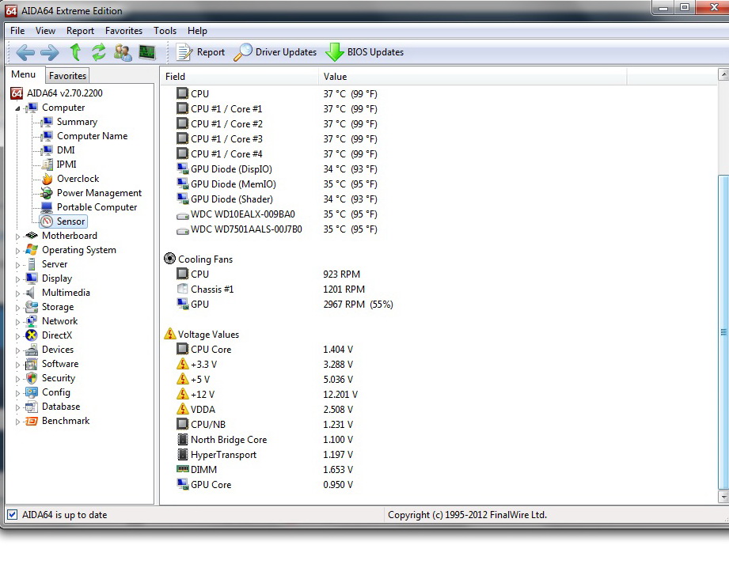This screenshot has height=564, width=729.
Task: Select Computer Name in the tree
Action: pyautogui.click(x=92, y=136)
